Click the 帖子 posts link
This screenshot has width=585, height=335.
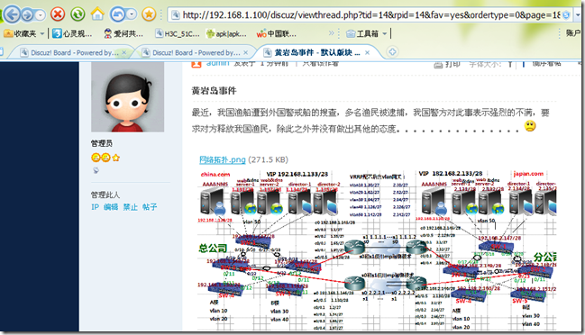pyautogui.click(x=150, y=207)
